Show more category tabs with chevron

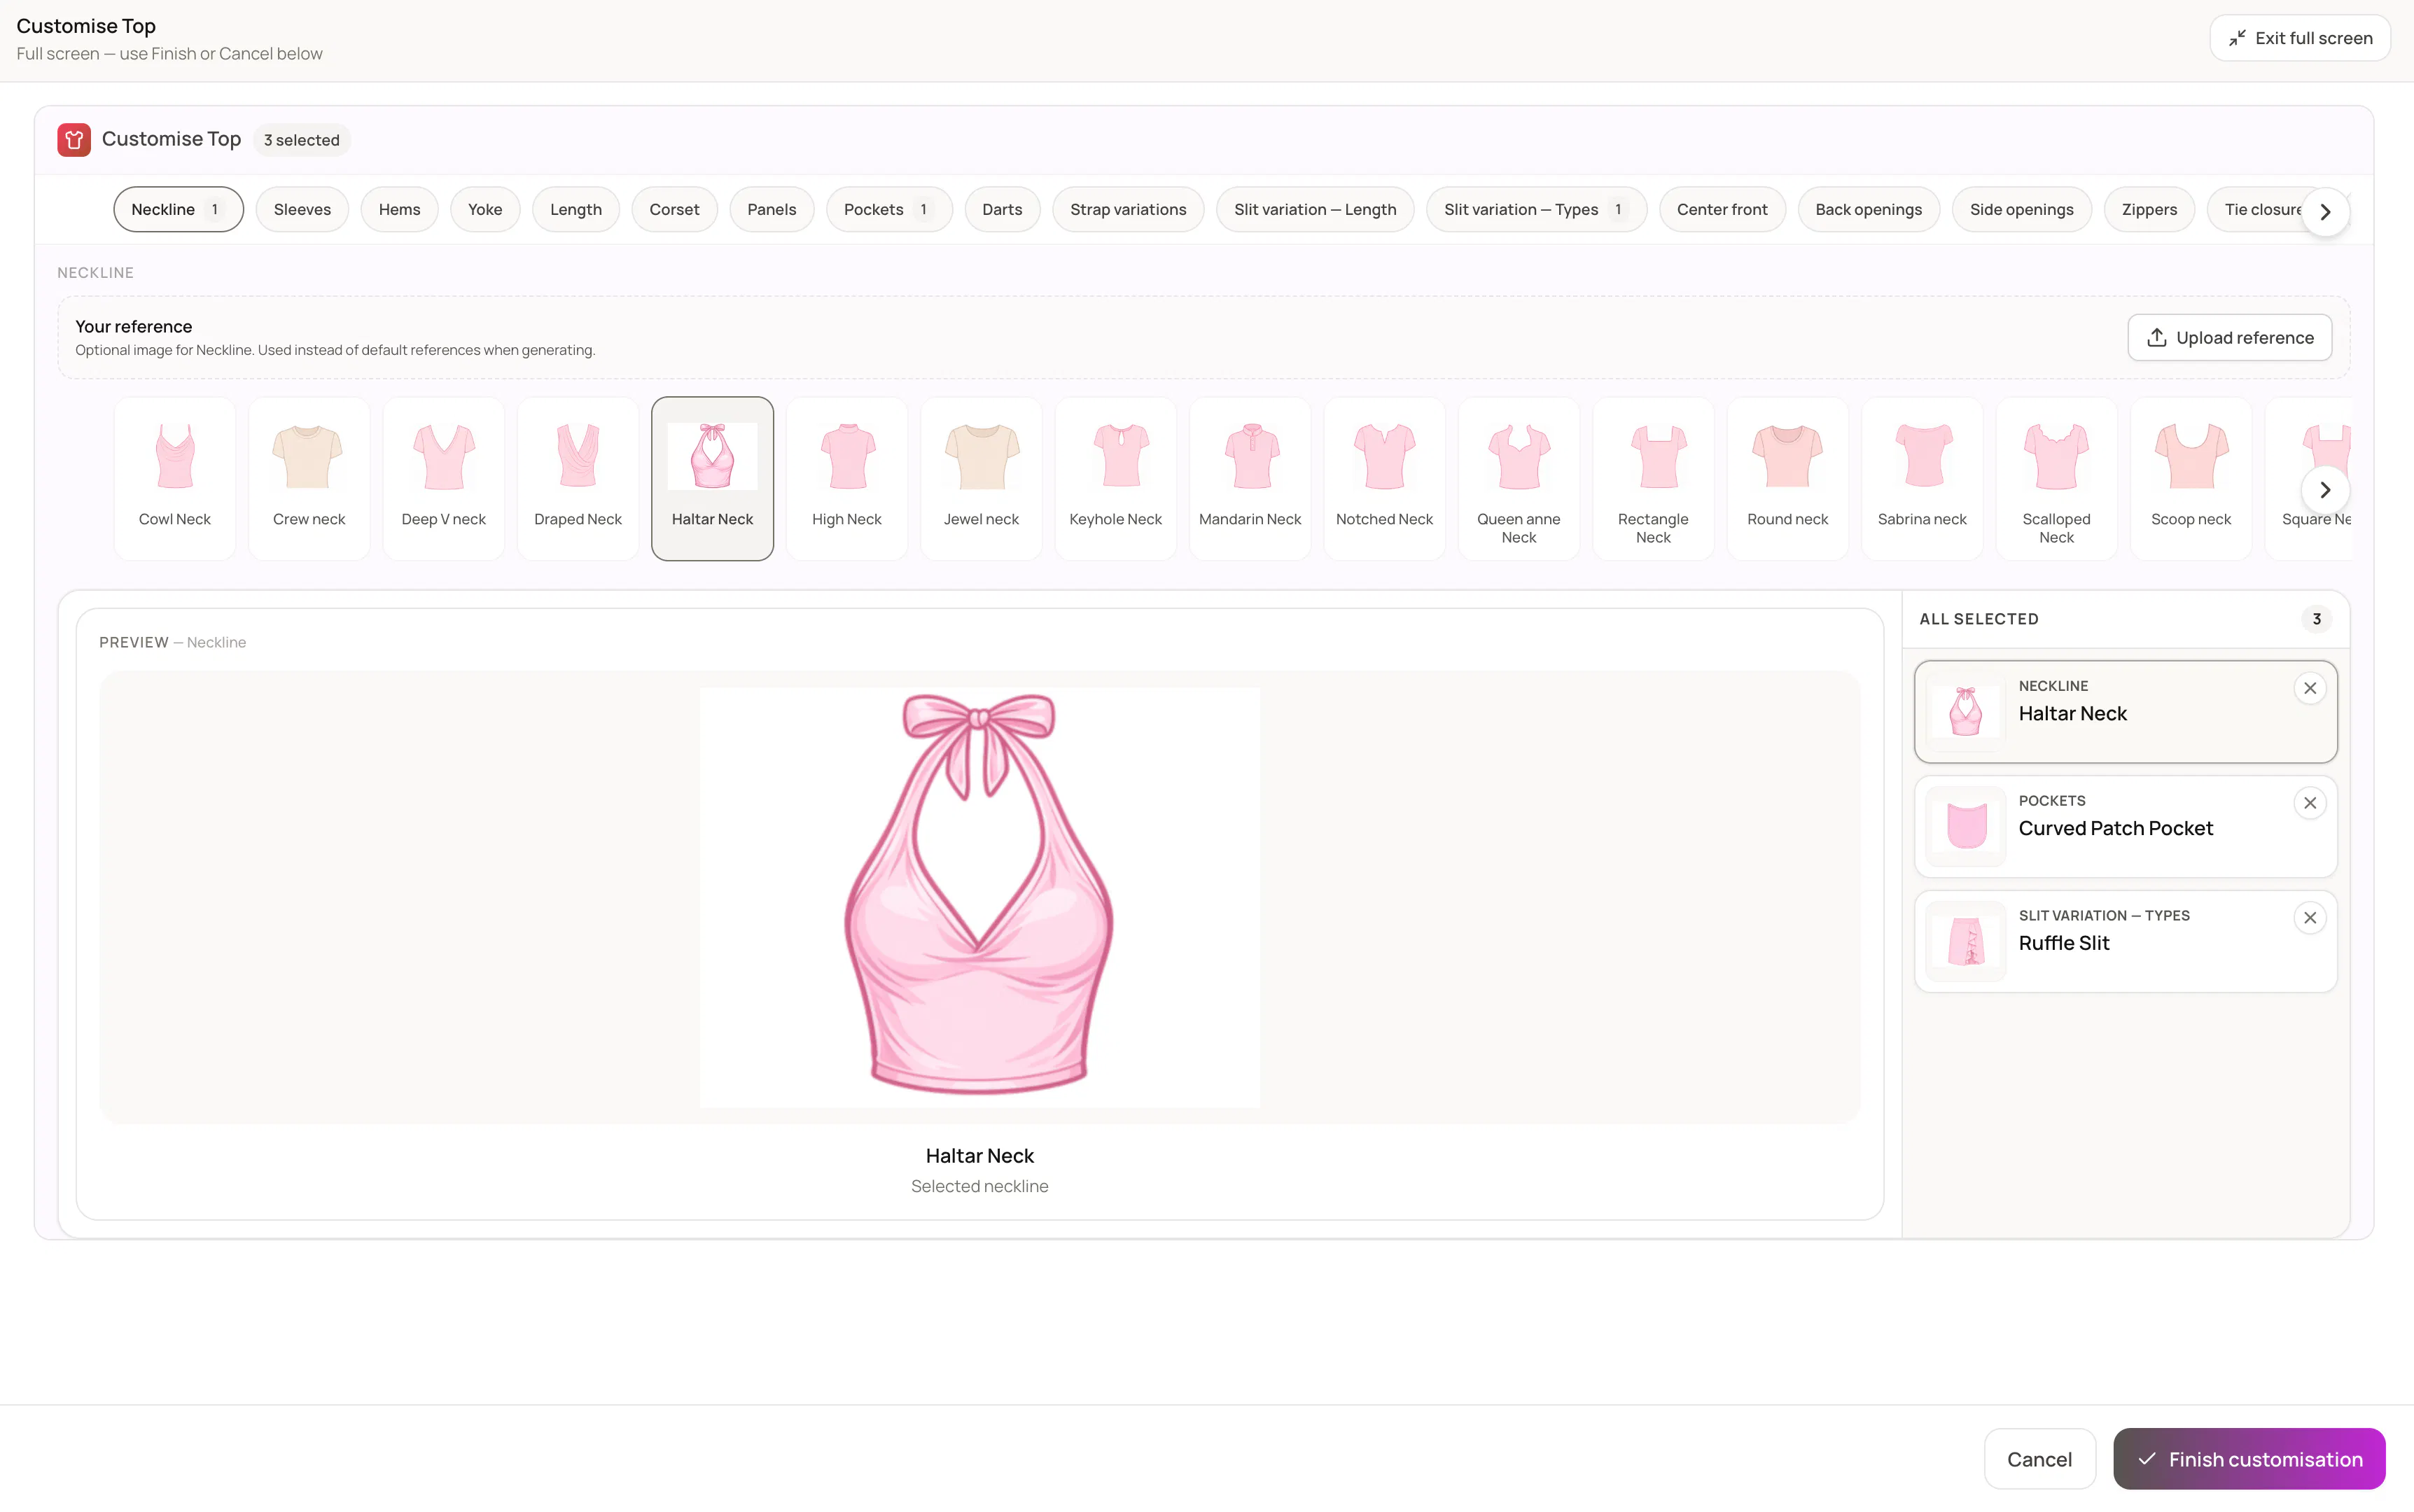[x=2325, y=212]
